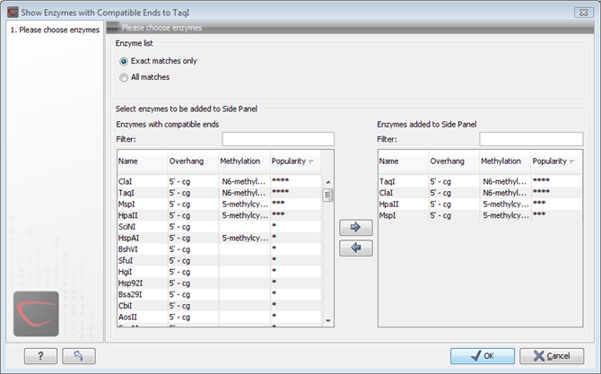Click the compatible-ends Filter text field
This screenshot has height=374, width=601.
[x=278, y=139]
